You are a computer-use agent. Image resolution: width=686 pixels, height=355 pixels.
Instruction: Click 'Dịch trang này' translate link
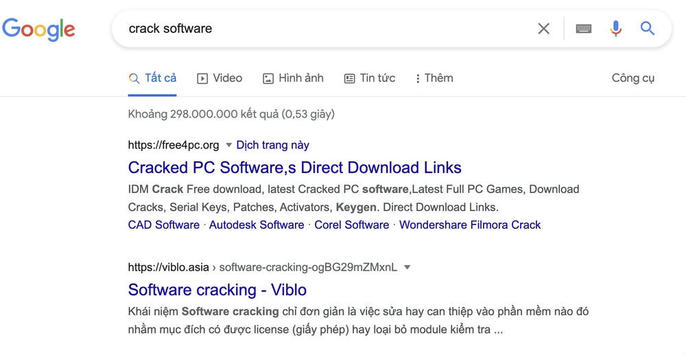click(x=272, y=145)
